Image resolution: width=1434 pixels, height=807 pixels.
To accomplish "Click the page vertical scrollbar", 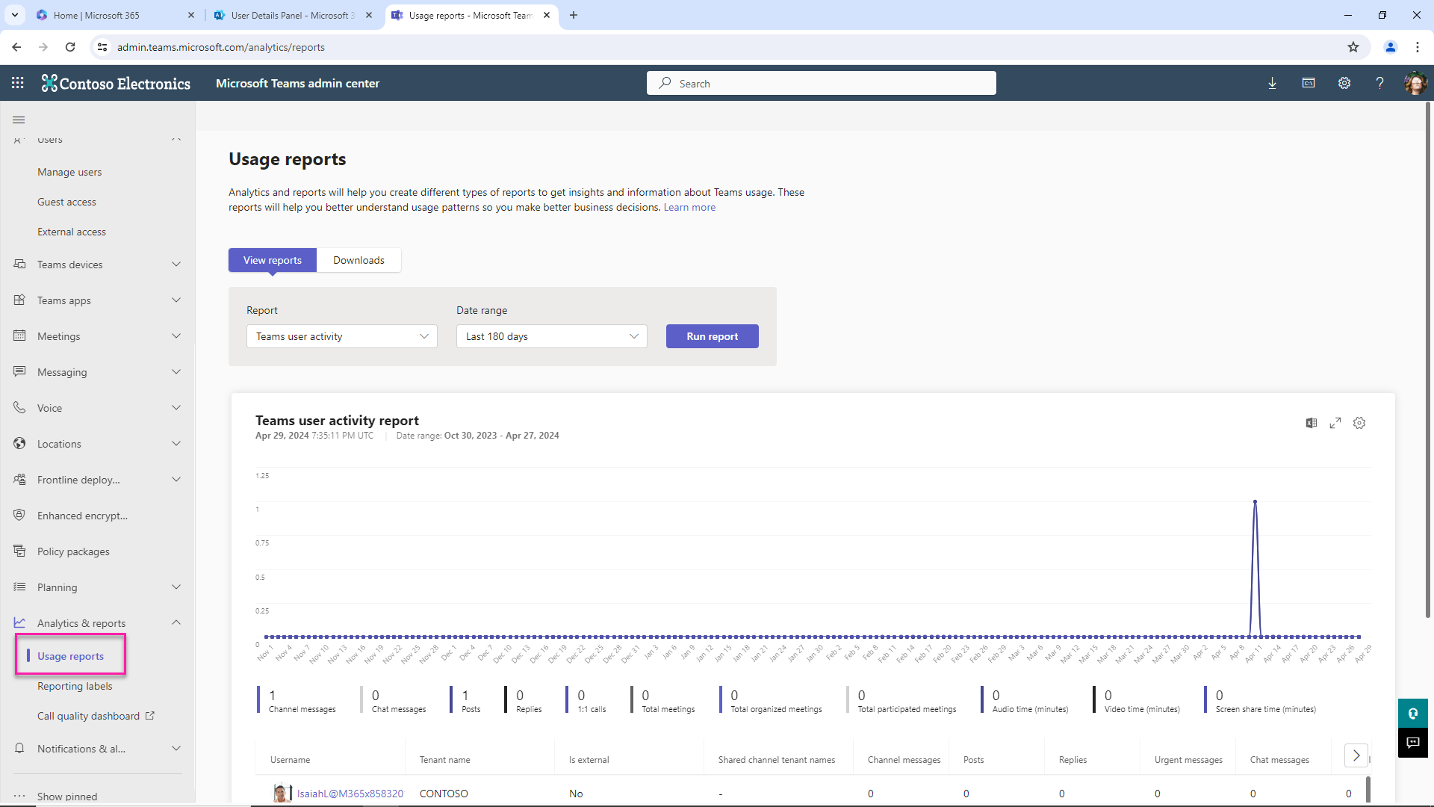I will click(x=1428, y=359).
